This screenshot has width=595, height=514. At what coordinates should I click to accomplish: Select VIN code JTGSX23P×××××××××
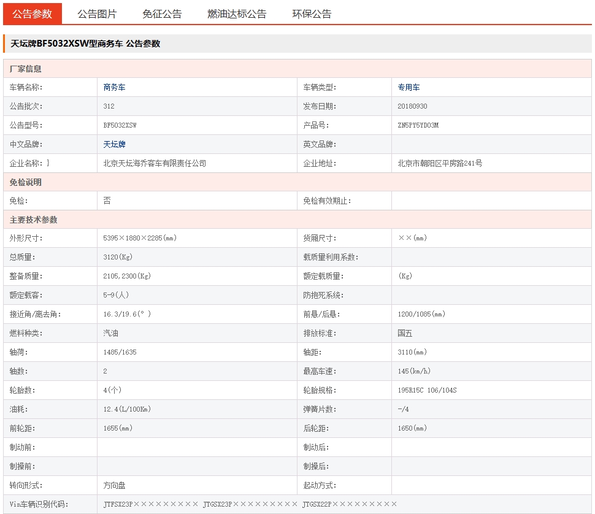click(250, 504)
